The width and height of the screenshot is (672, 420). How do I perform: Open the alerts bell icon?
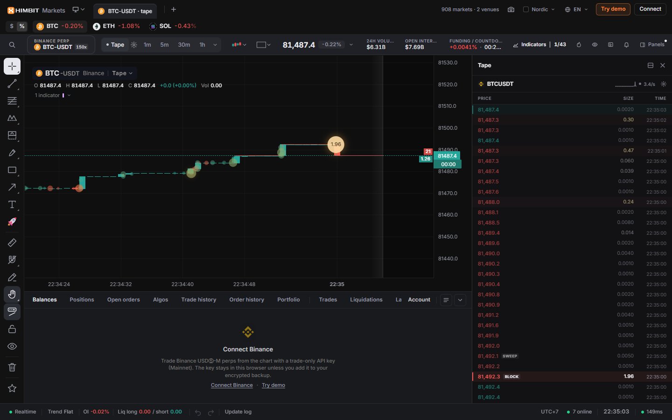coord(626,45)
